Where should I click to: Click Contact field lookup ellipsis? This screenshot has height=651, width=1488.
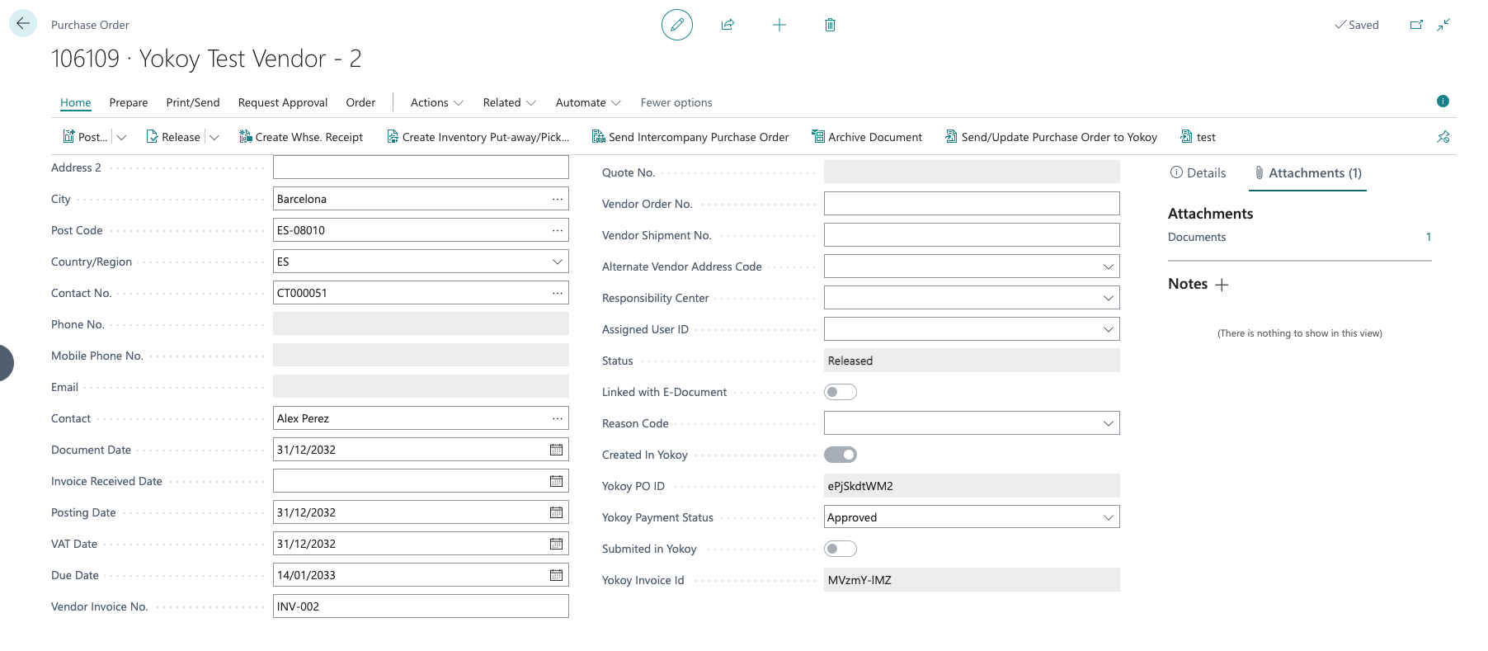coord(558,418)
